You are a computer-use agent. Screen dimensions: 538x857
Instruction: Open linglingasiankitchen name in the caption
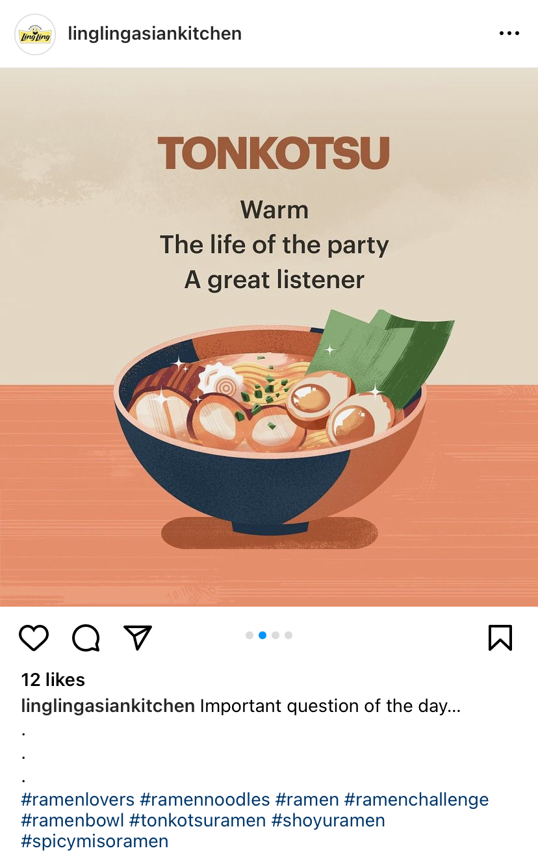coord(108,706)
